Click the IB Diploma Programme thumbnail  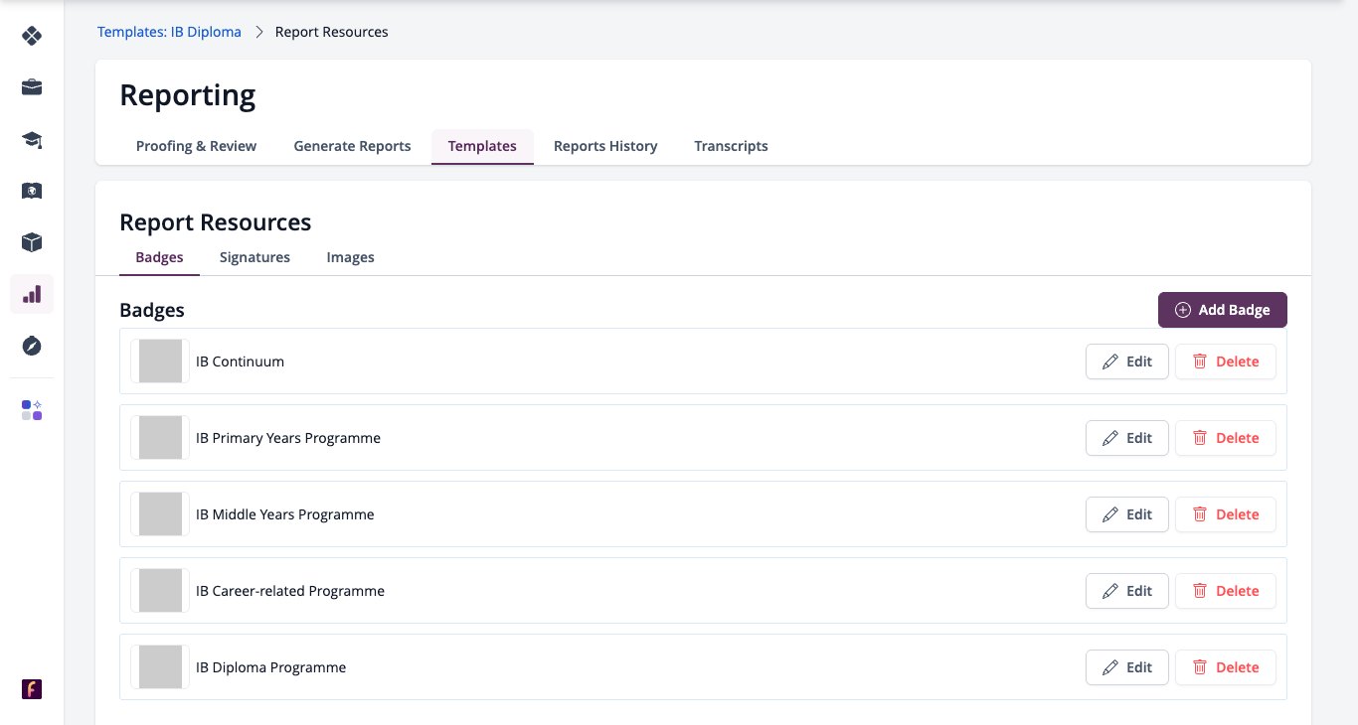pyautogui.click(x=160, y=667)
